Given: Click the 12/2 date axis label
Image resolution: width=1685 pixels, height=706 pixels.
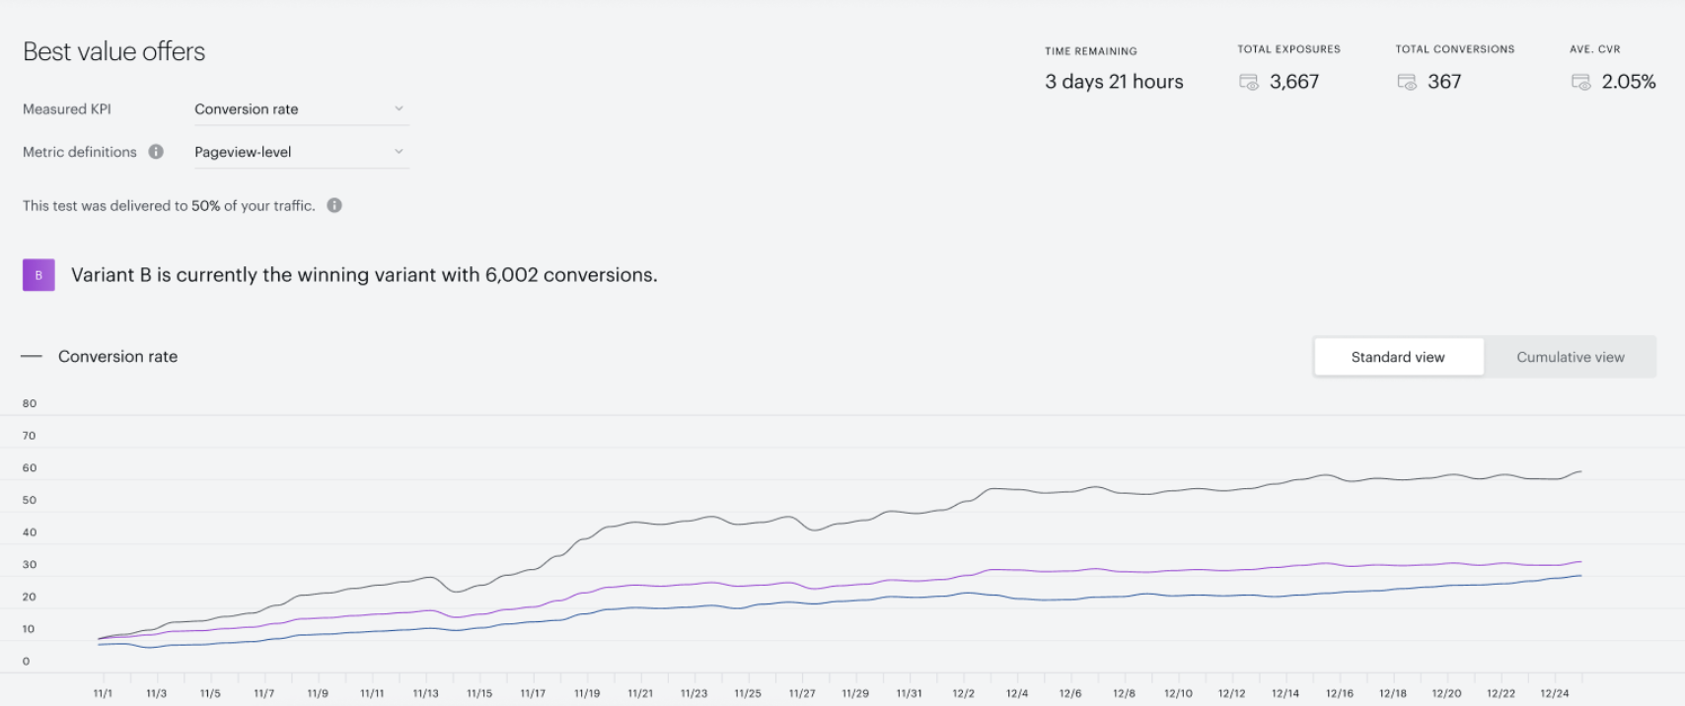Looking at the screenshot, I should pos(963,693).
